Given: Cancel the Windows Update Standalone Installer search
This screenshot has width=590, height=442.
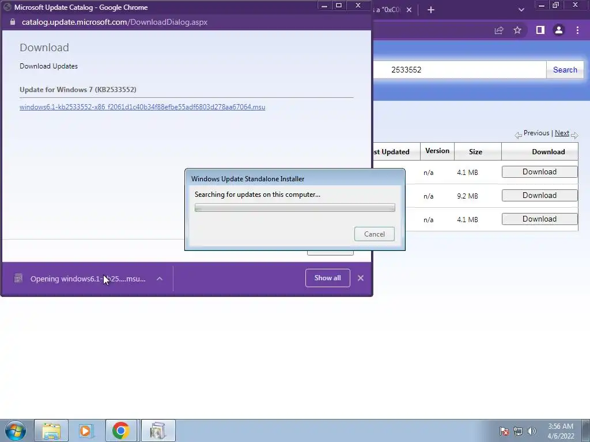Looking at the screenshot, I should pyautogui.click(x=375, y=234).
